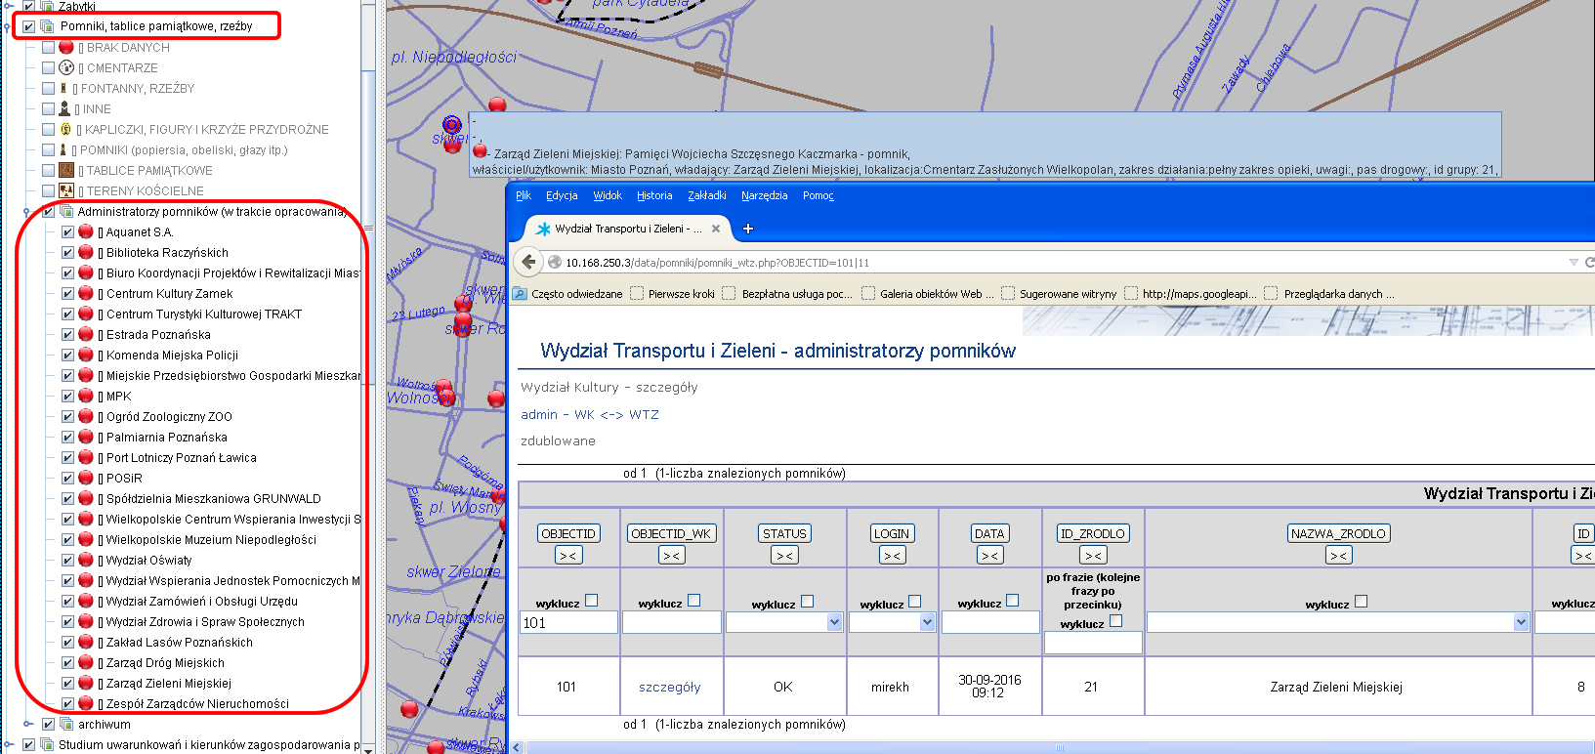Click the TABLICE PAMIĄTKOWE layer symbol icon
1595x754 pixels.
pos(66,170)
